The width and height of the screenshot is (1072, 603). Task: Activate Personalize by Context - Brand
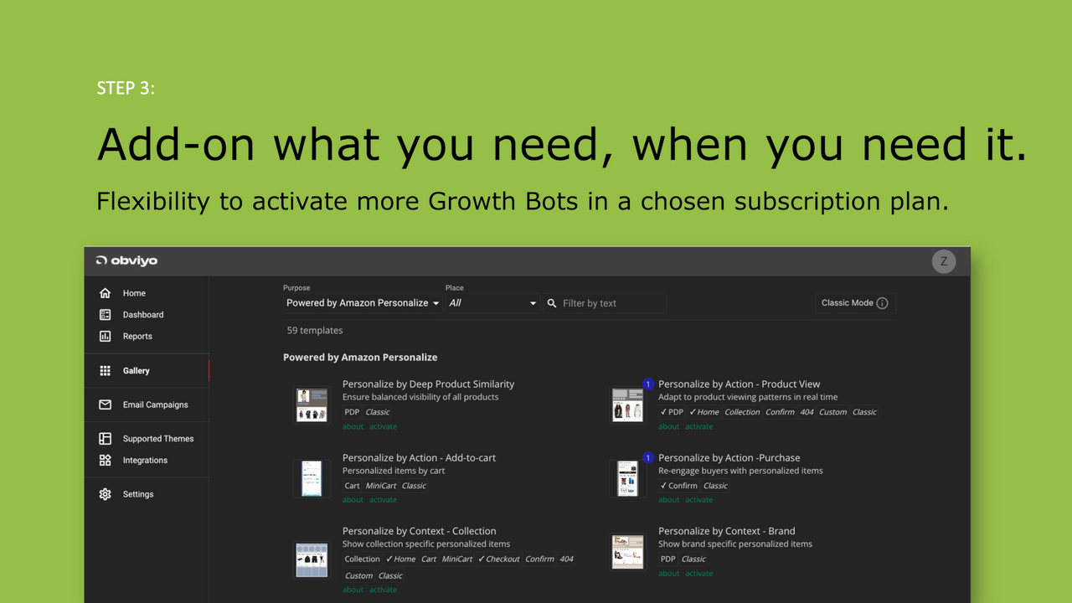pyautogui.click(x=699, y=574)
